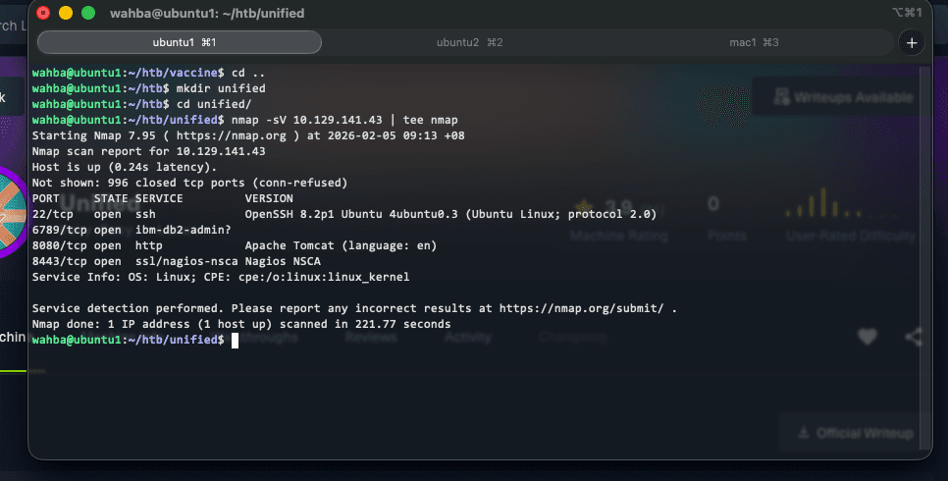
Task: Open a new terminal tab with plus button
Action: 912,42
